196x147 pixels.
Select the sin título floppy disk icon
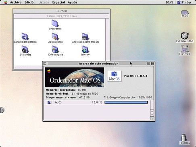coord(185,49)
